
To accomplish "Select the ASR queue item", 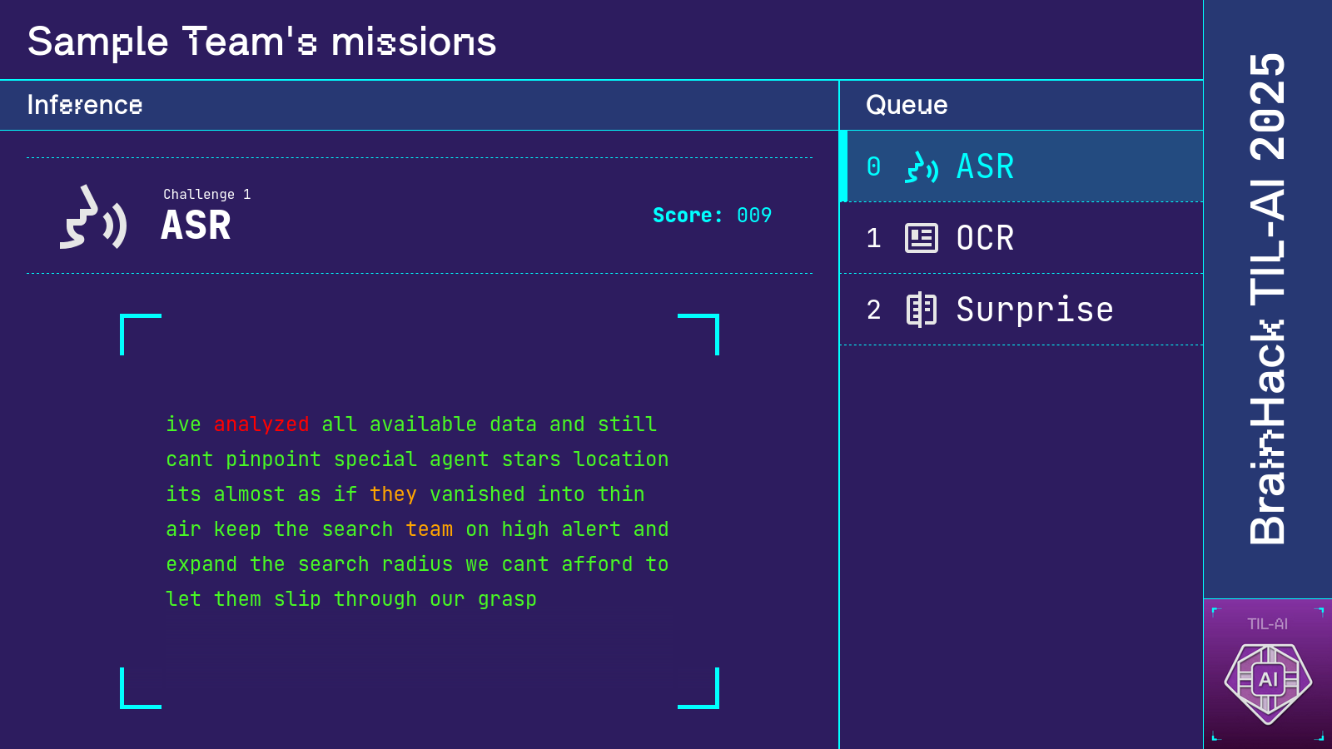I will pos(1022,166).
